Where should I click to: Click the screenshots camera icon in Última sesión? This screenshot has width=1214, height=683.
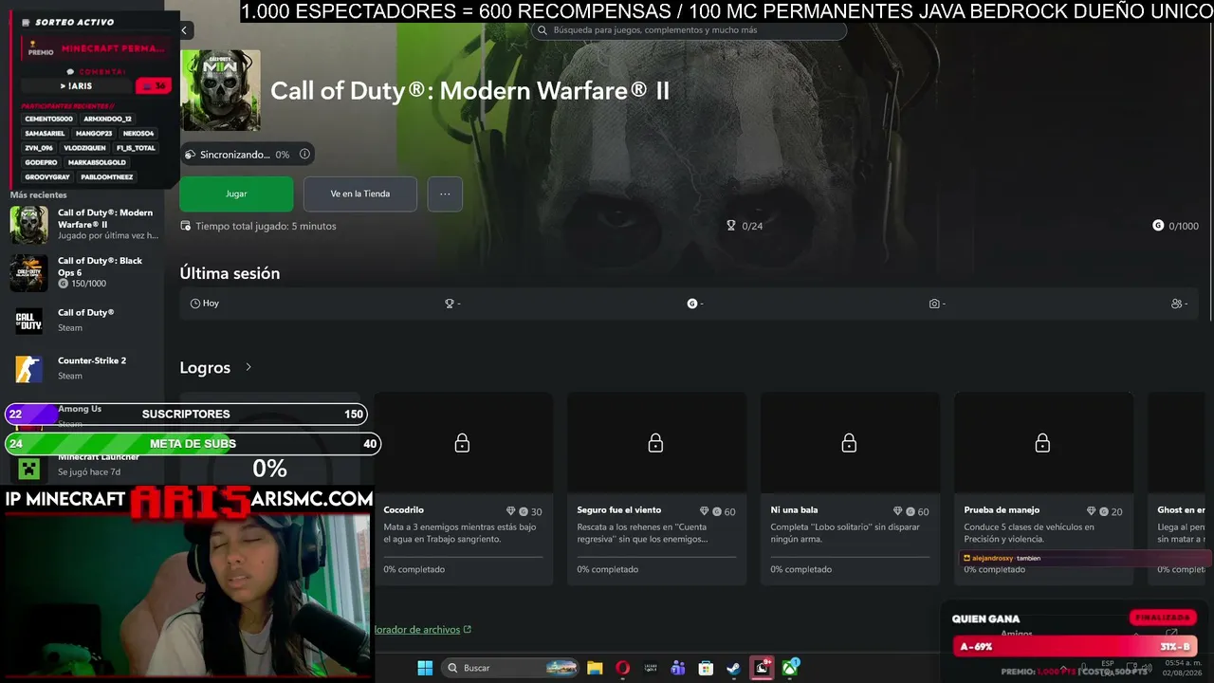pyautogui.click(x=934, y=304)
